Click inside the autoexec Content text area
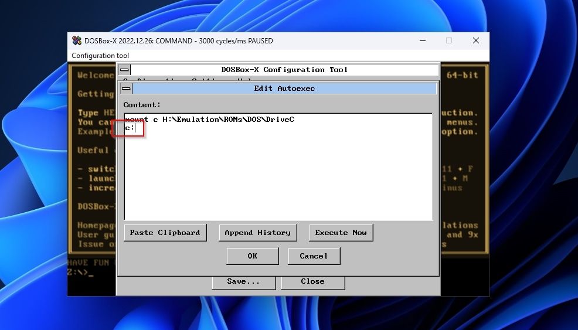 pyautogui.click(x=278, y=166)
